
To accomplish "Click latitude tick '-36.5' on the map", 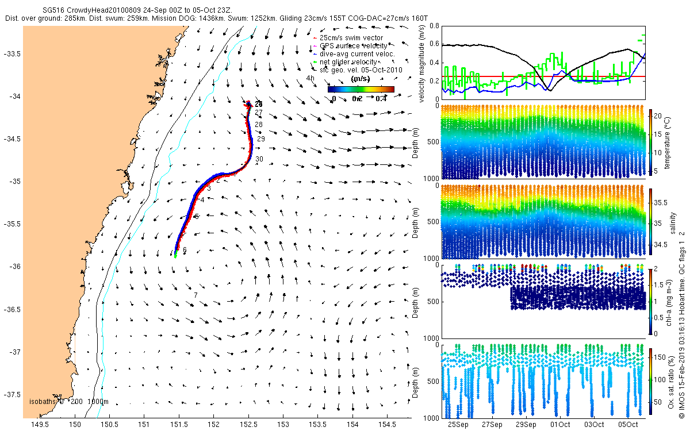I will pyautogui.click(x=12, y=310).
